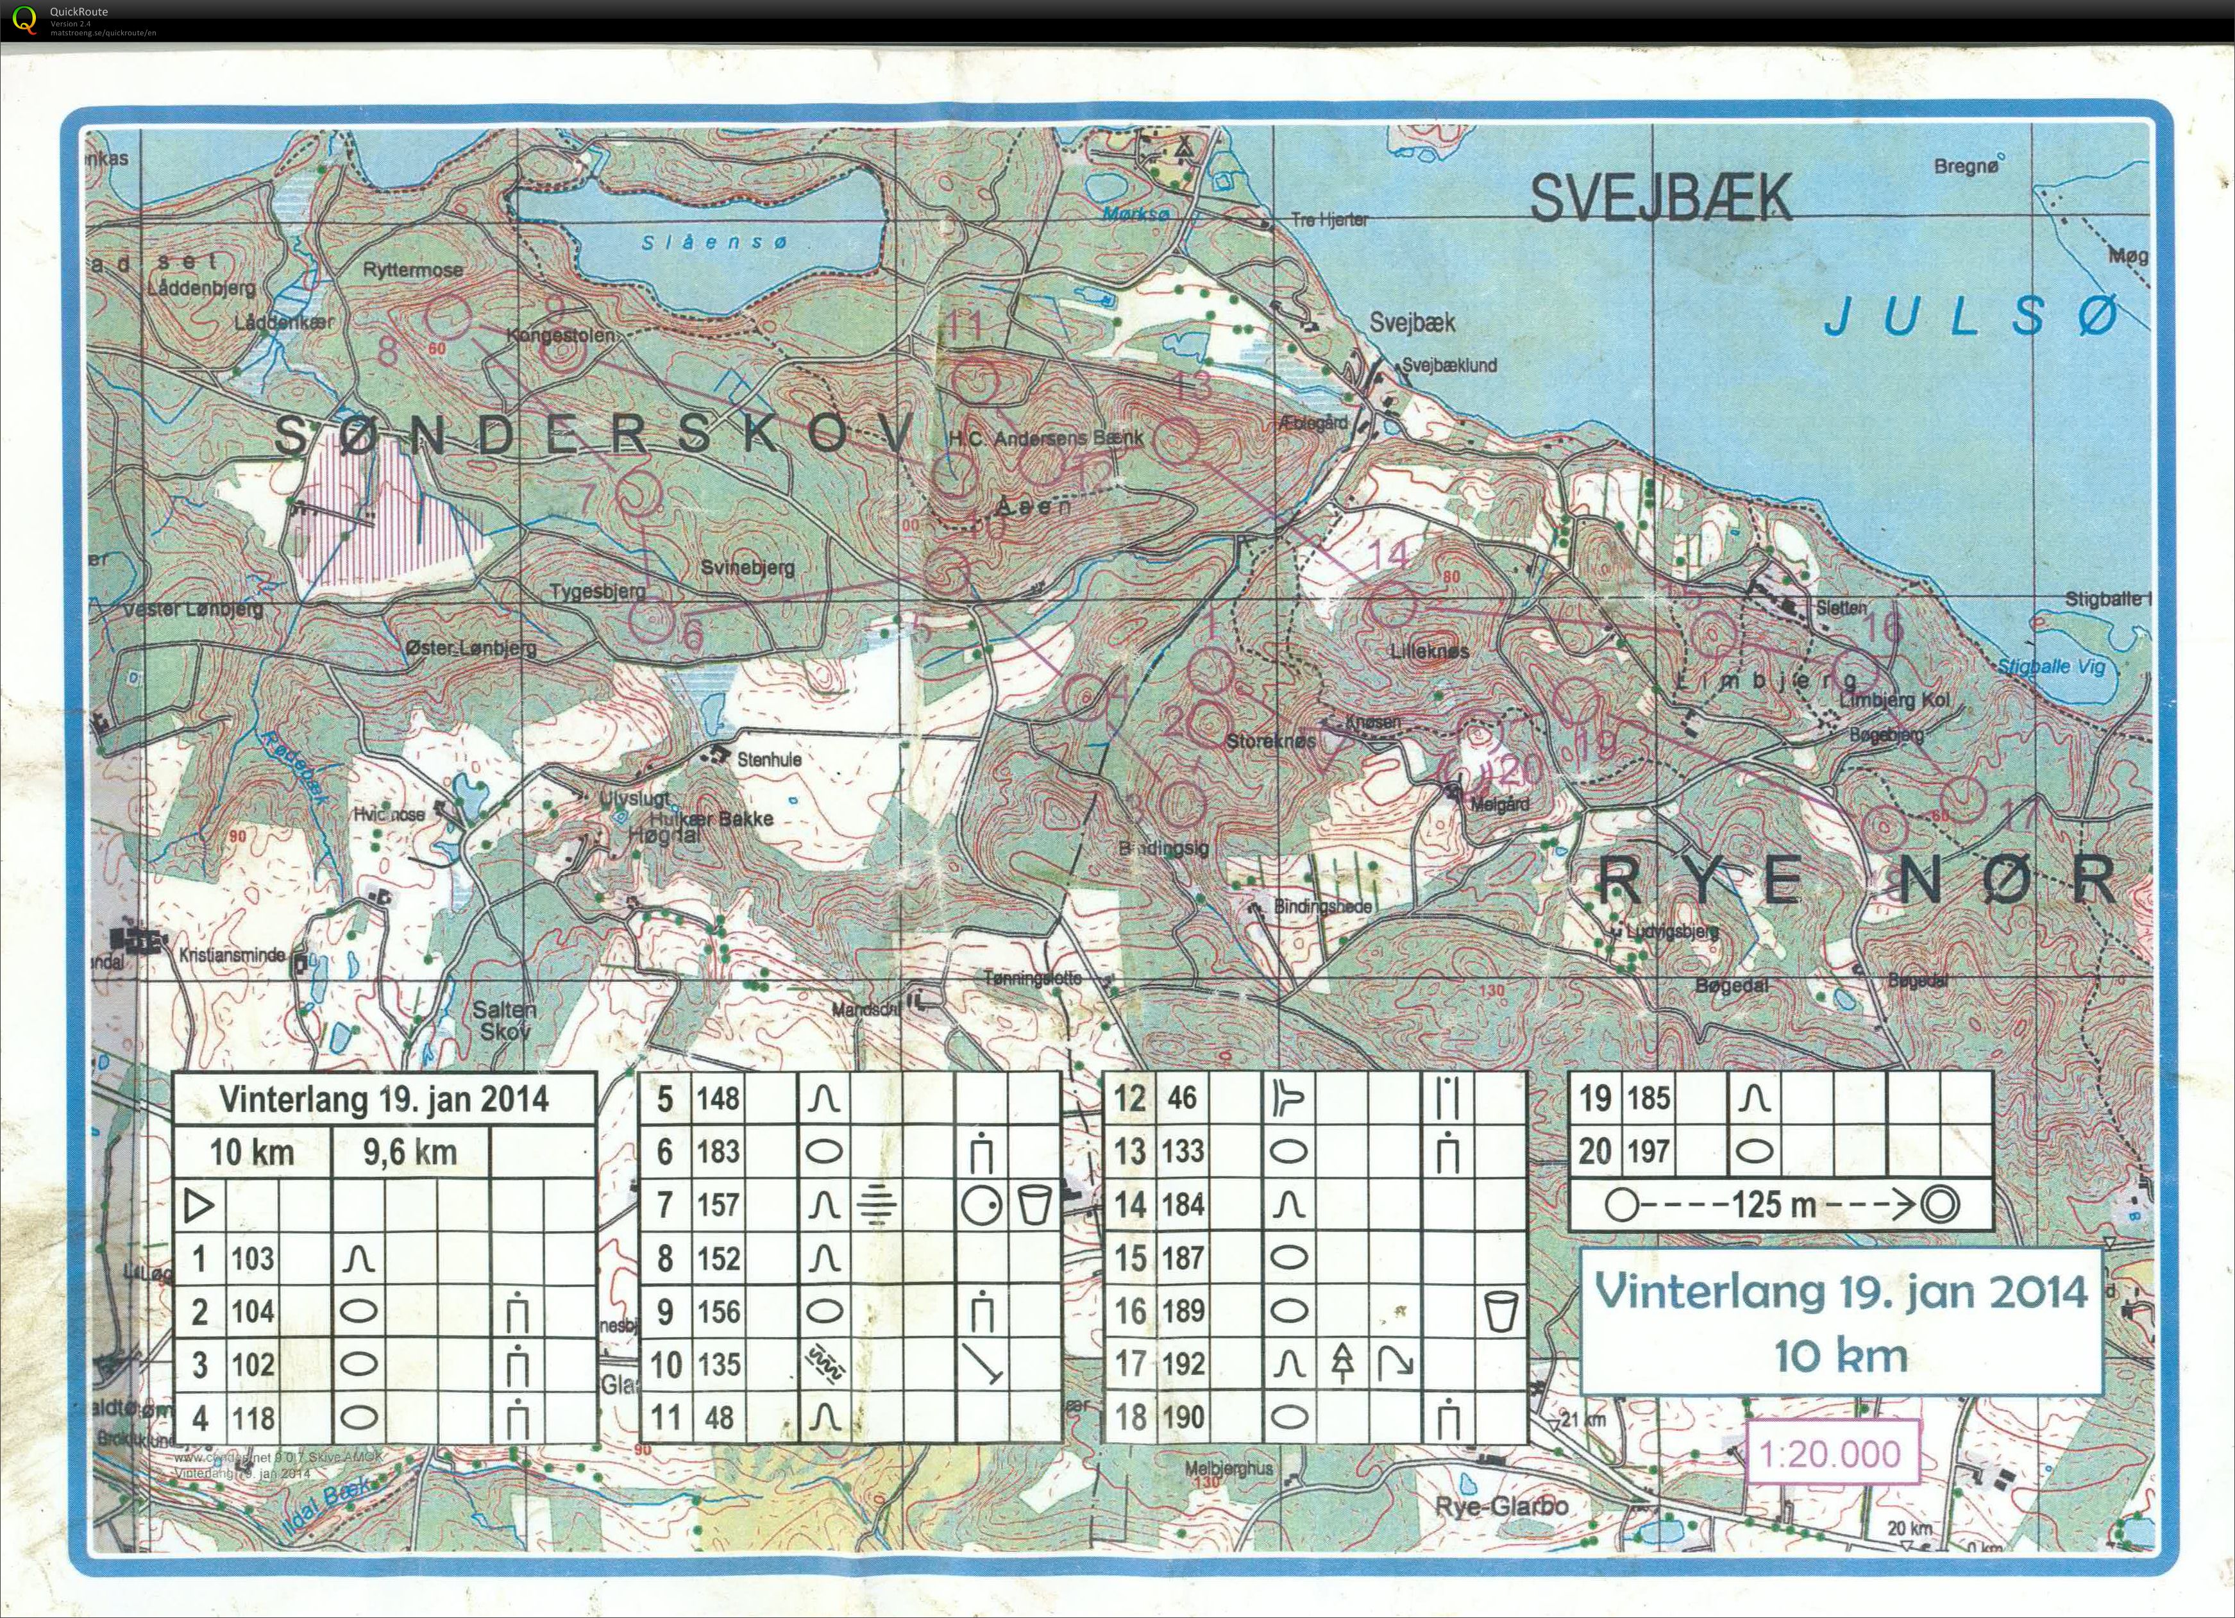Viewport: 2235px width, 1618px height.
Task: Click the oval depression symbol in control 20 row
Action: coord(1754,1150)
